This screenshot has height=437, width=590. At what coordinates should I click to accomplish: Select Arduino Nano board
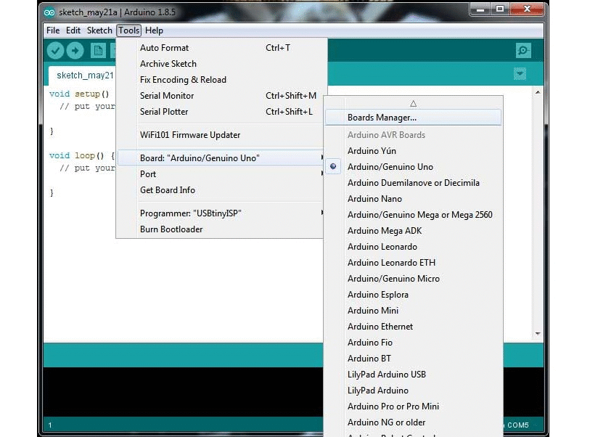point(413,199)
